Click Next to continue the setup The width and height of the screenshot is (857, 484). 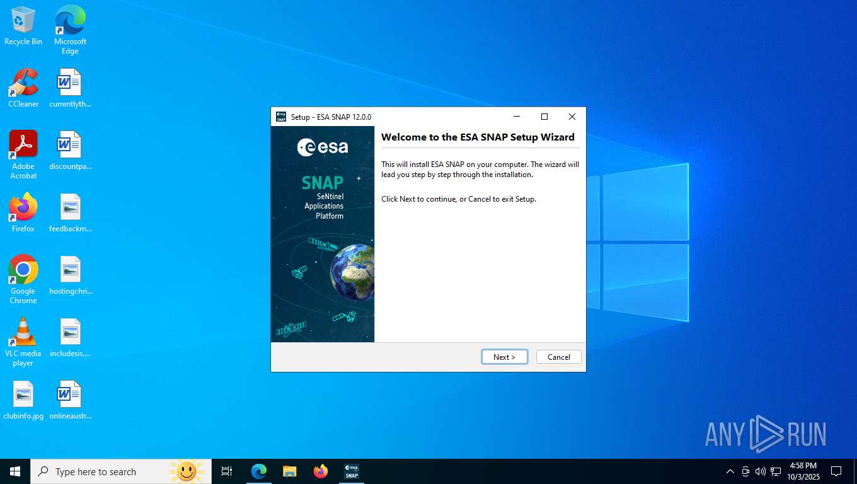click(x=504, y=357)
